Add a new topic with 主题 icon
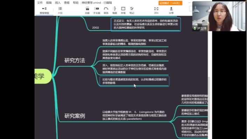This screenshot has width=247, height=139. tap(87, 10)
